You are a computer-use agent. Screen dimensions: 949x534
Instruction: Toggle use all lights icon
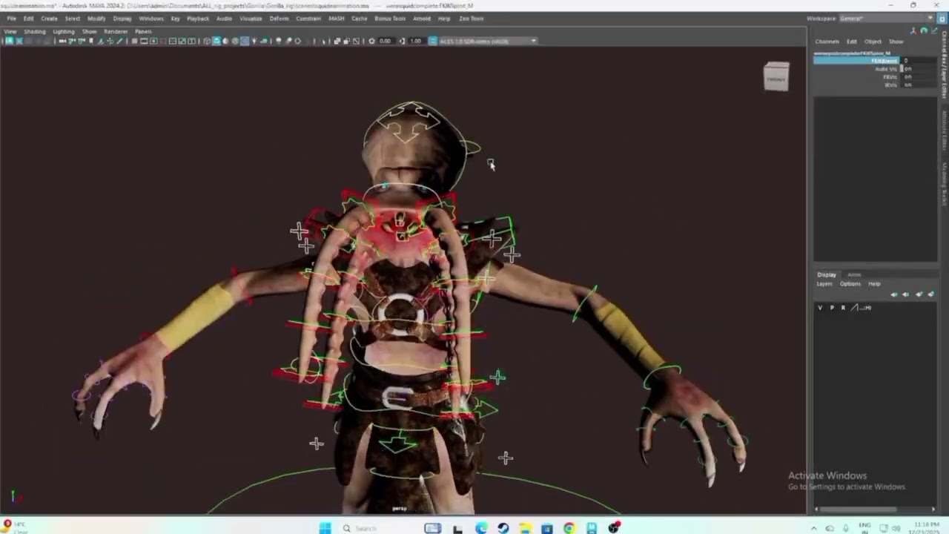click(x=254, y=41)
